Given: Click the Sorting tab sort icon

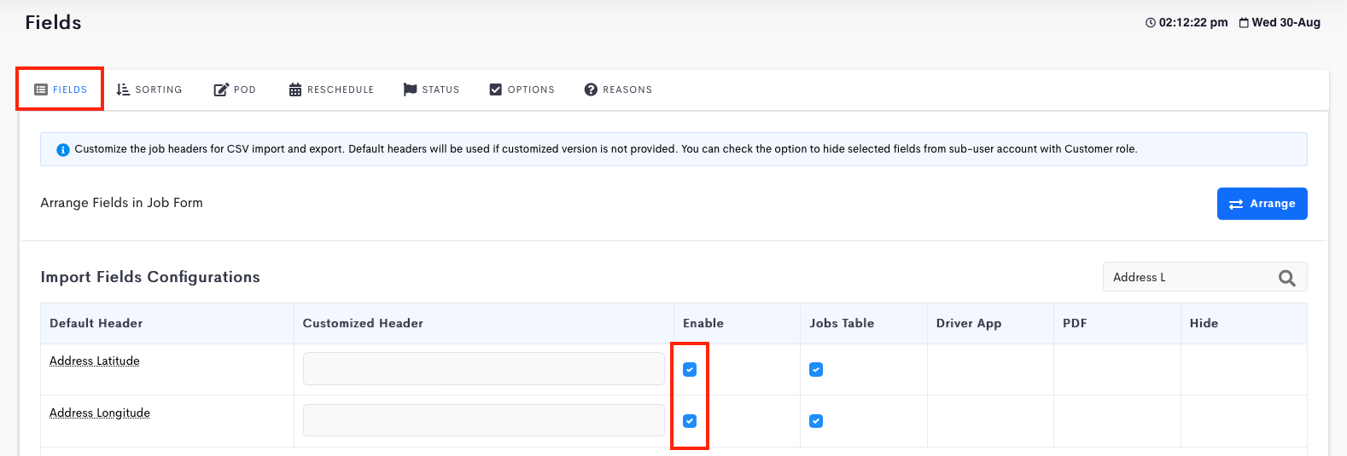Looking at the screenshot, I should 123,89.
